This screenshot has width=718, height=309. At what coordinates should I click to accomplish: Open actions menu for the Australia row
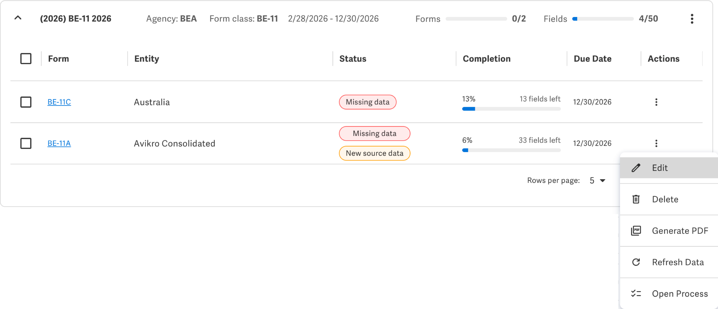(x=656, y=102)
